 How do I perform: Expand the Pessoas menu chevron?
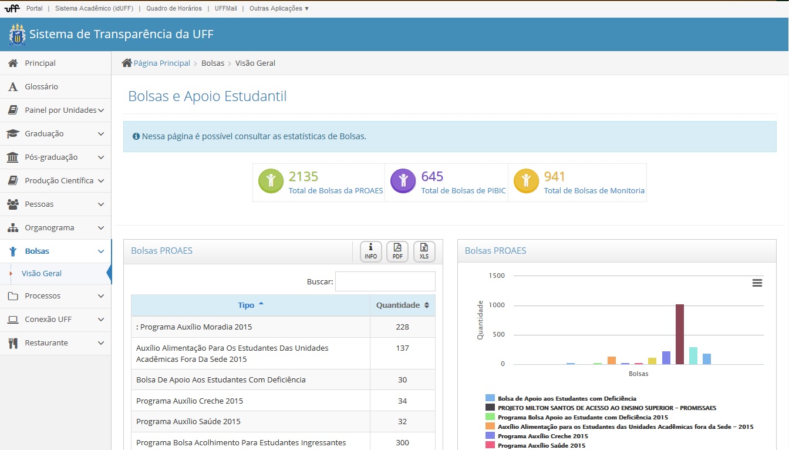click(101, 204)
